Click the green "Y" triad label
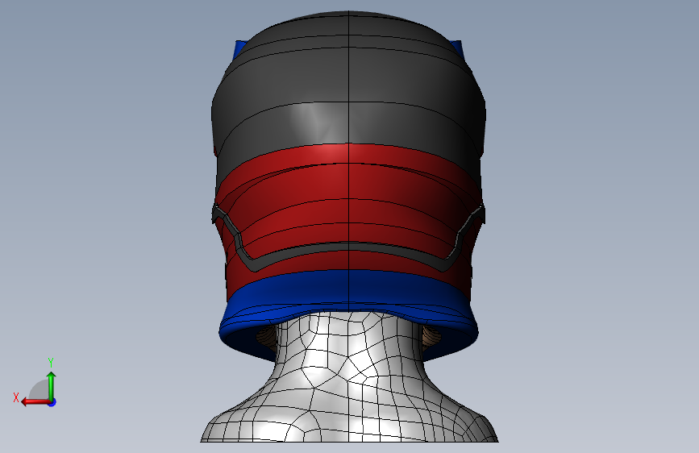 pos(51,363)
